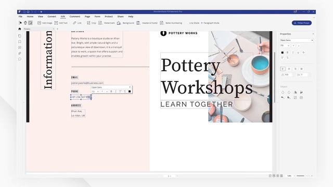
Task: Click the selected phone number text box
Action: [x=81, y=97]
